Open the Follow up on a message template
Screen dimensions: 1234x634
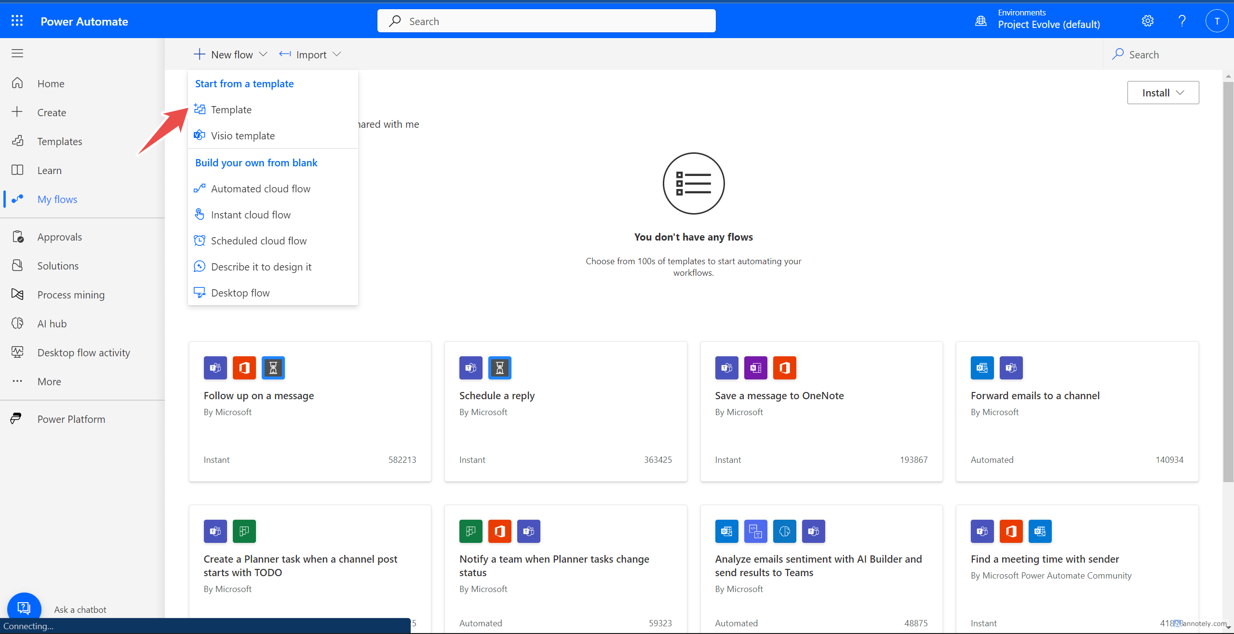tap(310, 411)
